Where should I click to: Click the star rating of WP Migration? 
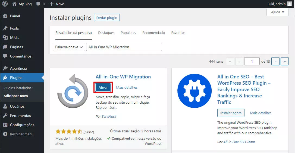click(69, 131)
